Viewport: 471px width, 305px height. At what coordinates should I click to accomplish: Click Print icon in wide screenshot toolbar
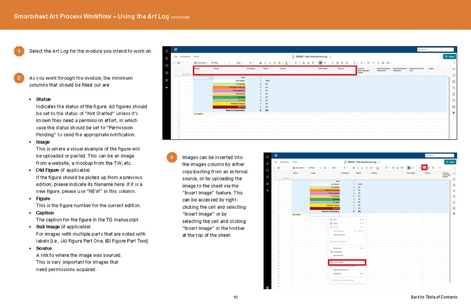[x=179, y=63]
